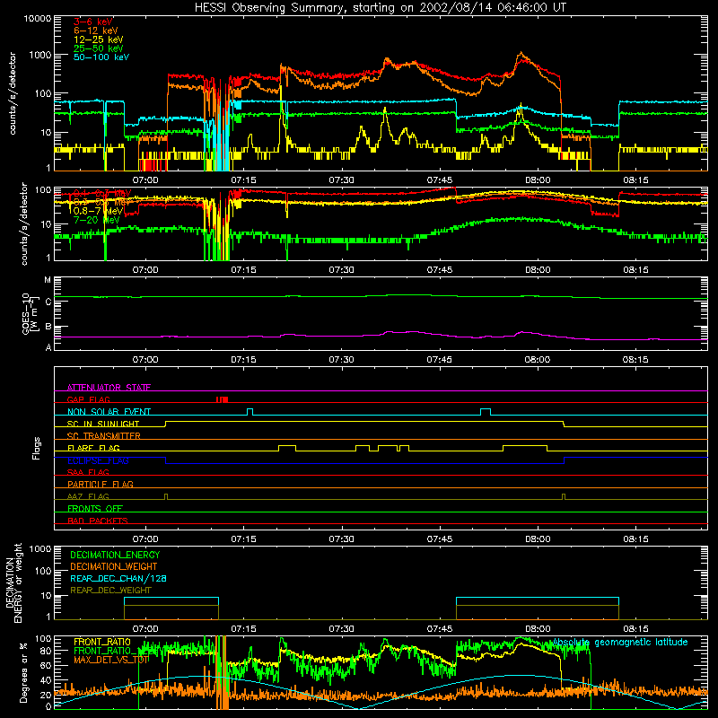Click the Degrees or % axis title
This screenshot has height=718, width=718.
coord(23,673)
